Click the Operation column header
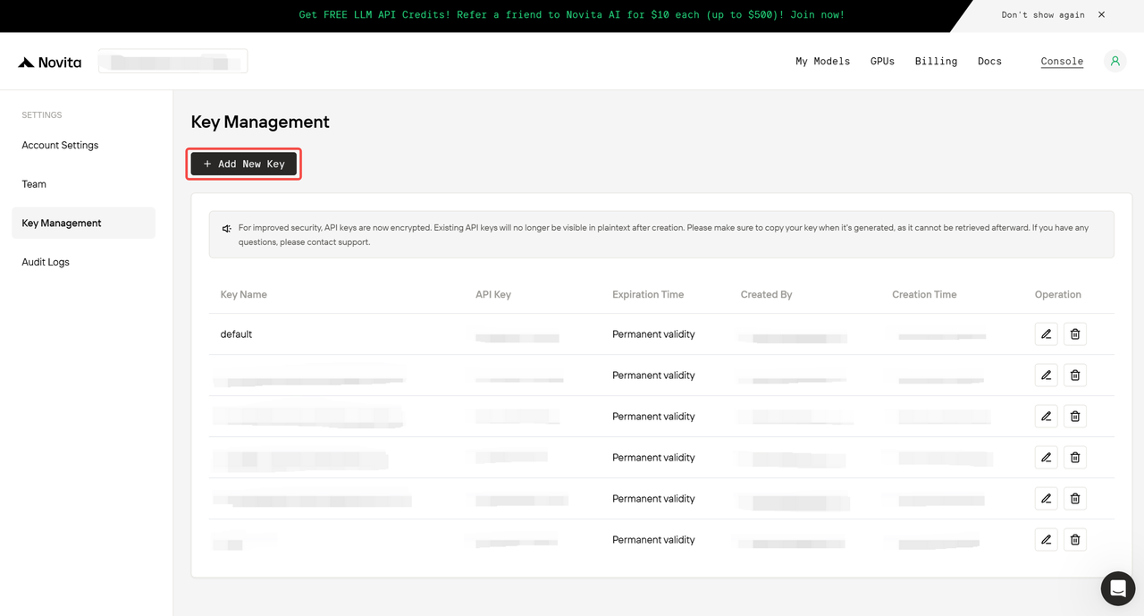The height and width of the screenshot is (616, 1144). (x=1058, y=295)
